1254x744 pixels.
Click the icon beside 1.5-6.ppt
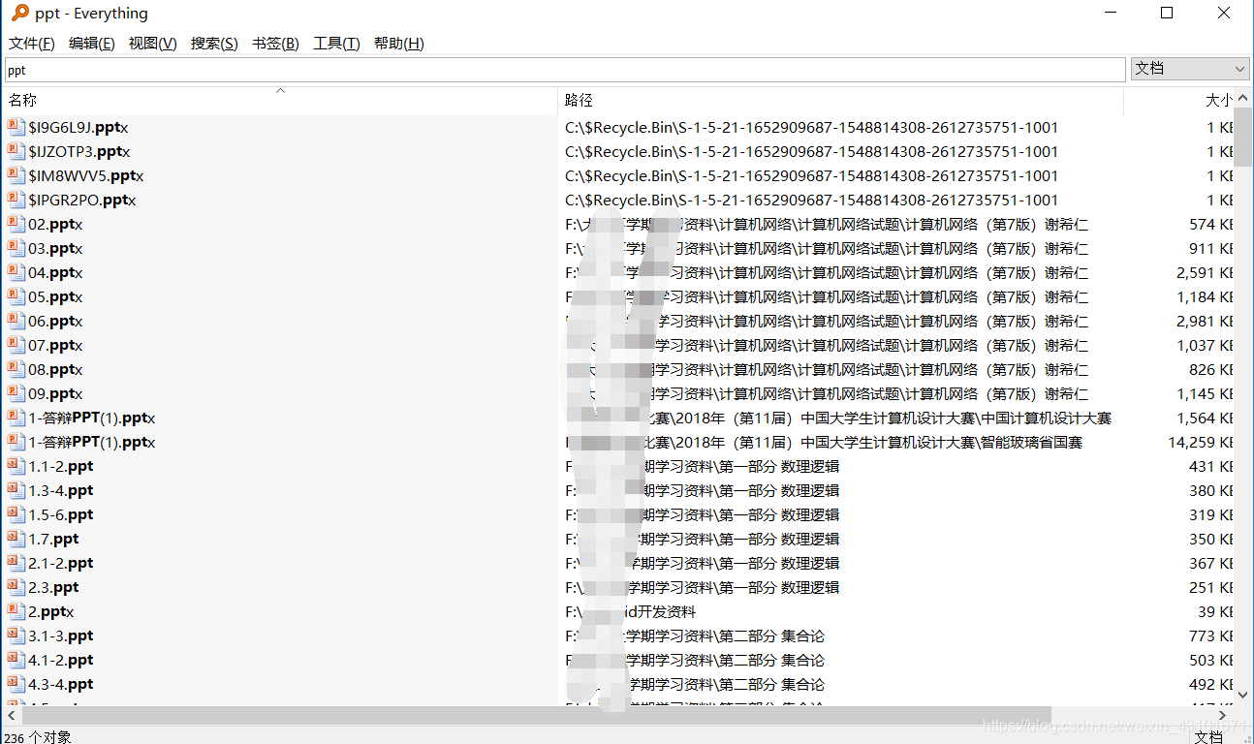tap(16, 514)
